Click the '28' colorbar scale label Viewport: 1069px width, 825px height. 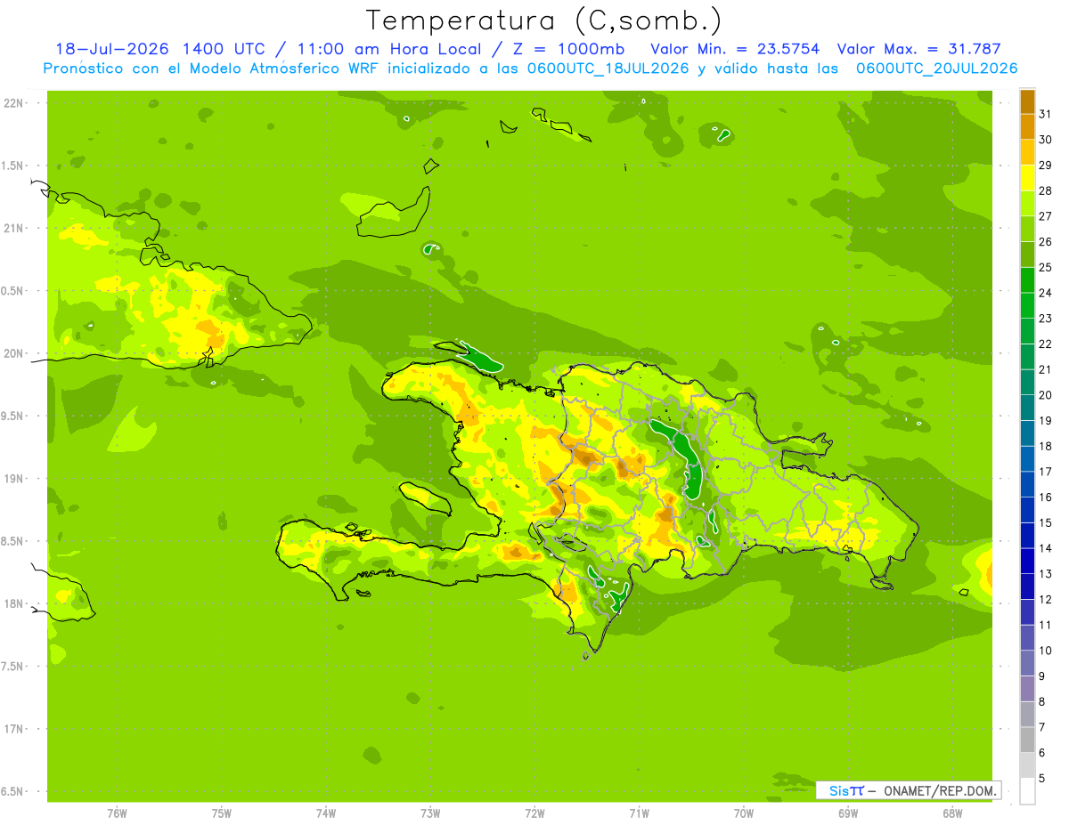click(x=1046, y=190)
